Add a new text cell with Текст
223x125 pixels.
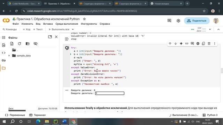tap(38, 29)
